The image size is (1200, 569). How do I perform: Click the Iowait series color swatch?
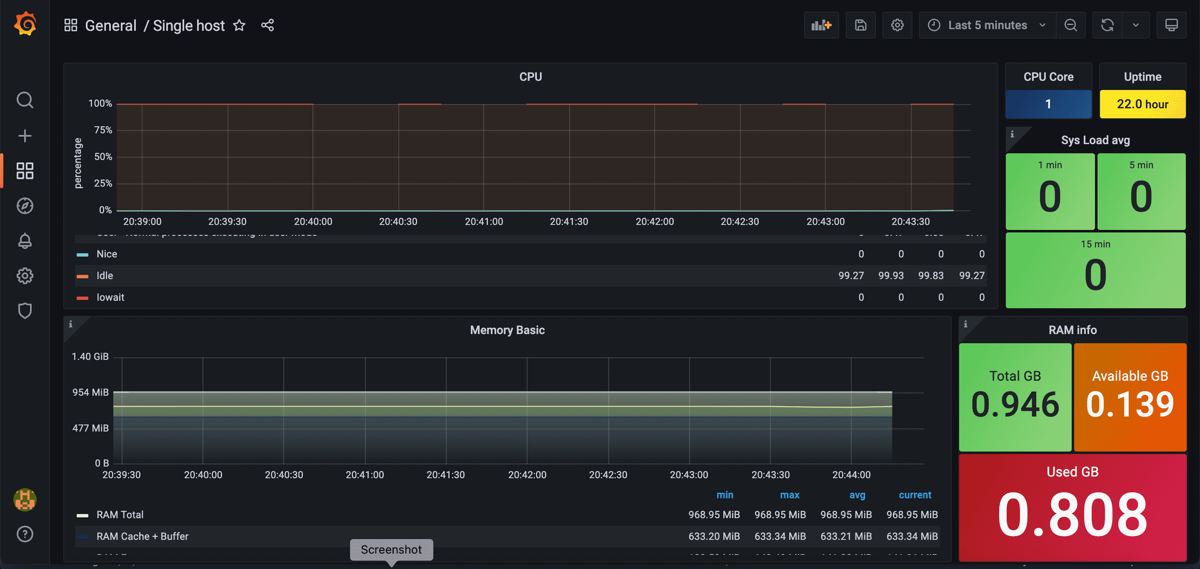pos(82,297)
